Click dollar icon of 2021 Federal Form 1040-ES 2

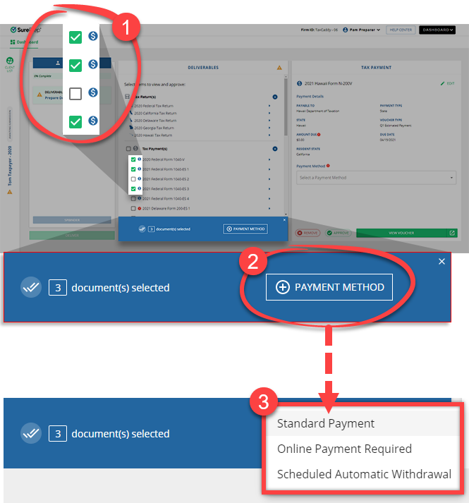point(139,178)
